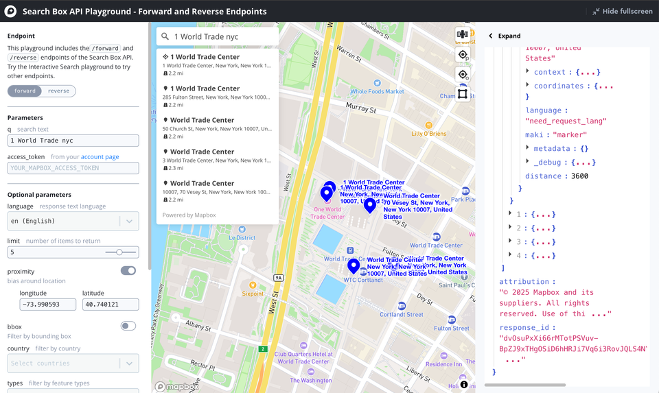Select the bounding box draw tool
The image size is (659, 393).
coord(463,94)
